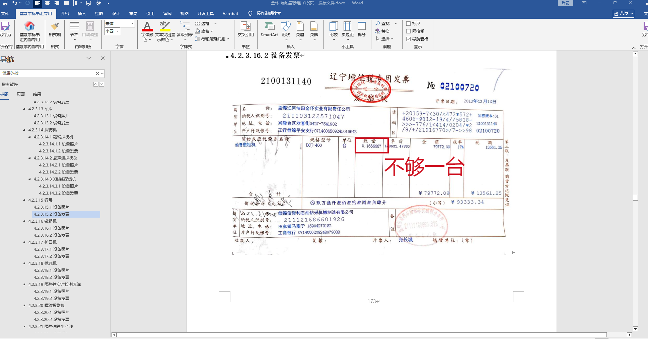Click the 另存为 save-as icon
The image size is (648, 339).
(5, 29)
